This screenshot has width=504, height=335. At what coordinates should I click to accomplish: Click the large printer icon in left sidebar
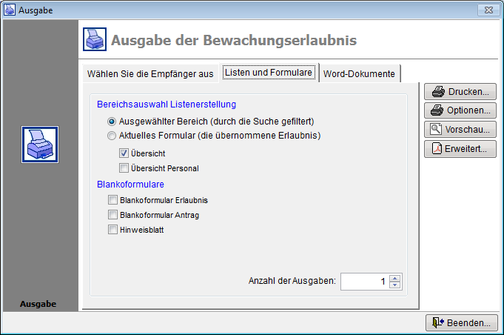coord(40,145)
